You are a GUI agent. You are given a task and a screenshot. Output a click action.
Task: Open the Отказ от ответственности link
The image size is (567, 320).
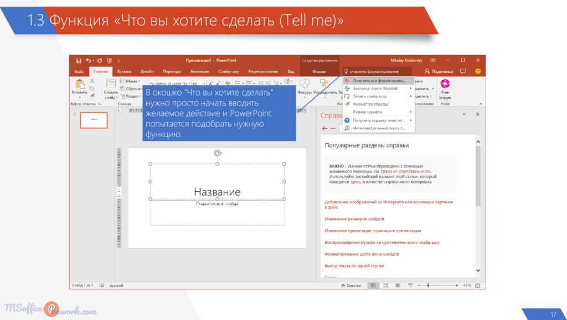click(x=406, y=172)
